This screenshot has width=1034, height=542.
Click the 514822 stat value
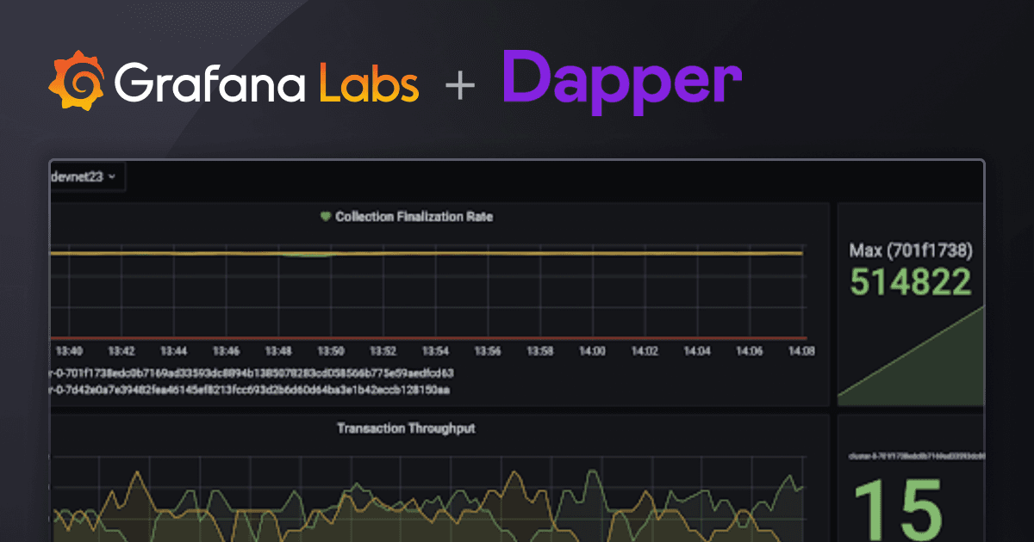pos(910,280)
